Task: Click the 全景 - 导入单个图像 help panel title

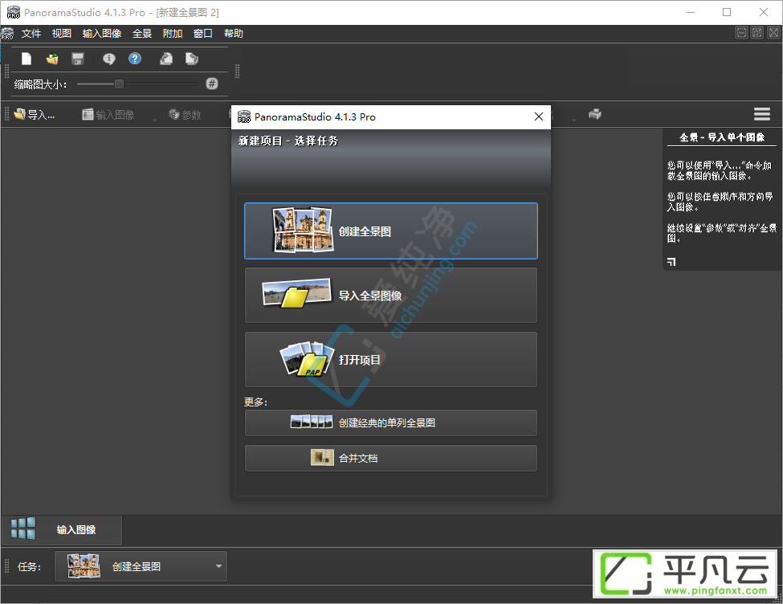Action: [722, 137]
